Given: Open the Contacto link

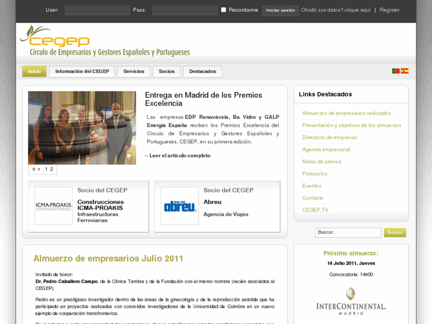Looking at the screenshot, I should [x=313, y=198].
